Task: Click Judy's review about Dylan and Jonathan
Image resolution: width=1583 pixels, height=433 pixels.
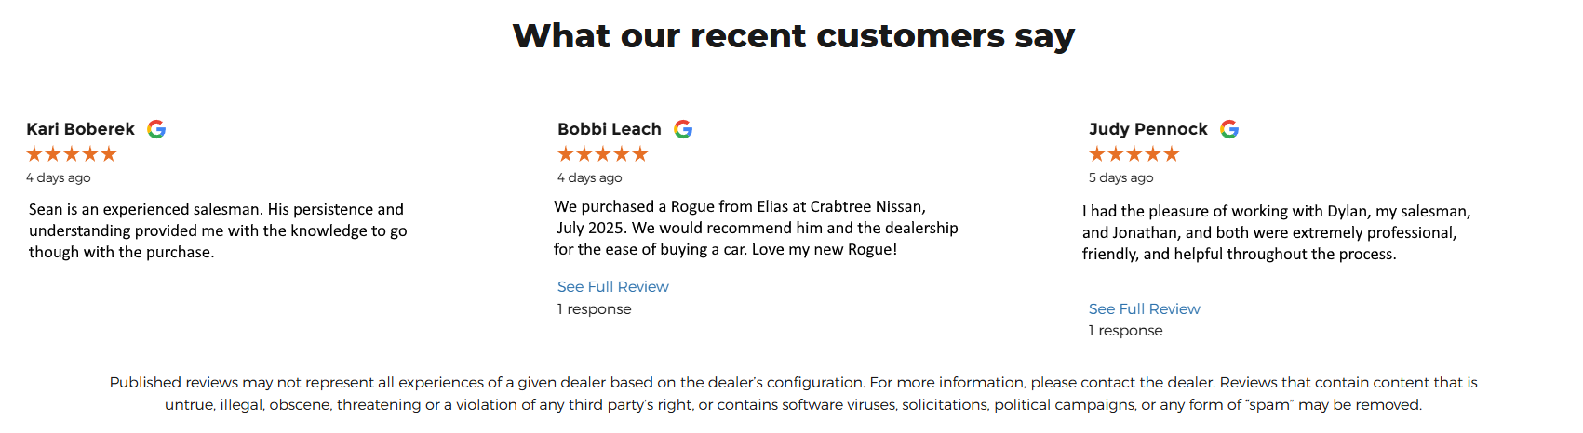Action: coord(1276,232)
